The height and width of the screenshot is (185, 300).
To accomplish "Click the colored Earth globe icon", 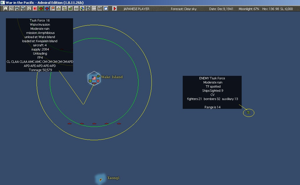I will coord(82,9).
